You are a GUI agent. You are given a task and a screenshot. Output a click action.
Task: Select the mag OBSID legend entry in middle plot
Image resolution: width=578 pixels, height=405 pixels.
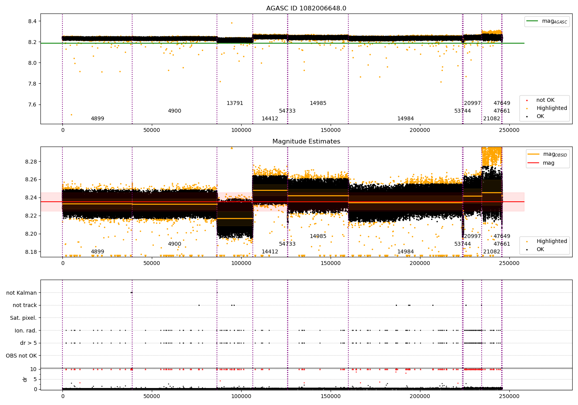tap(548, 154)
